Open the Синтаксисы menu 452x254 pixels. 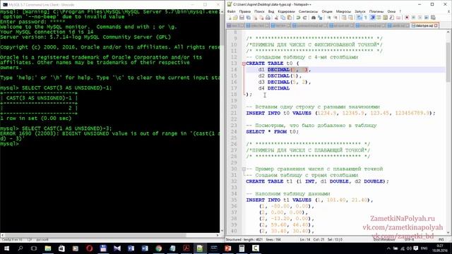click(308, 11)
